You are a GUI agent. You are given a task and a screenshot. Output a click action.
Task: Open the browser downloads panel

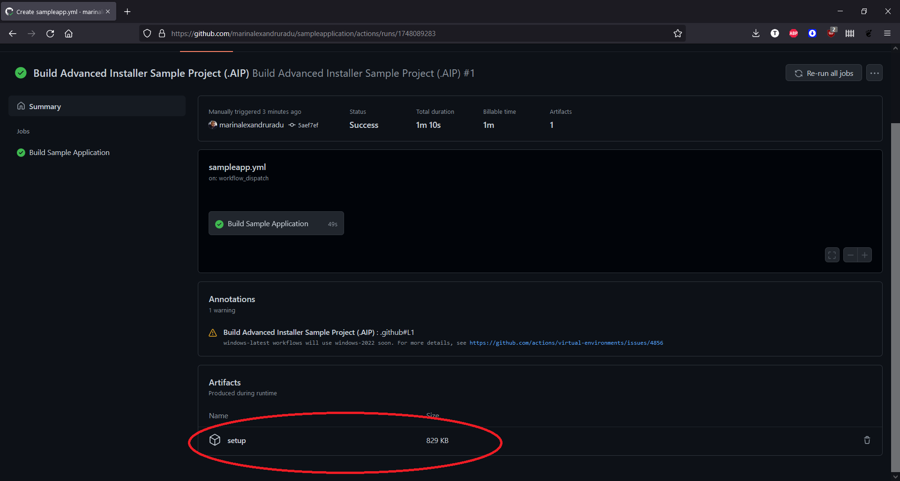click(x=756, y=33)
